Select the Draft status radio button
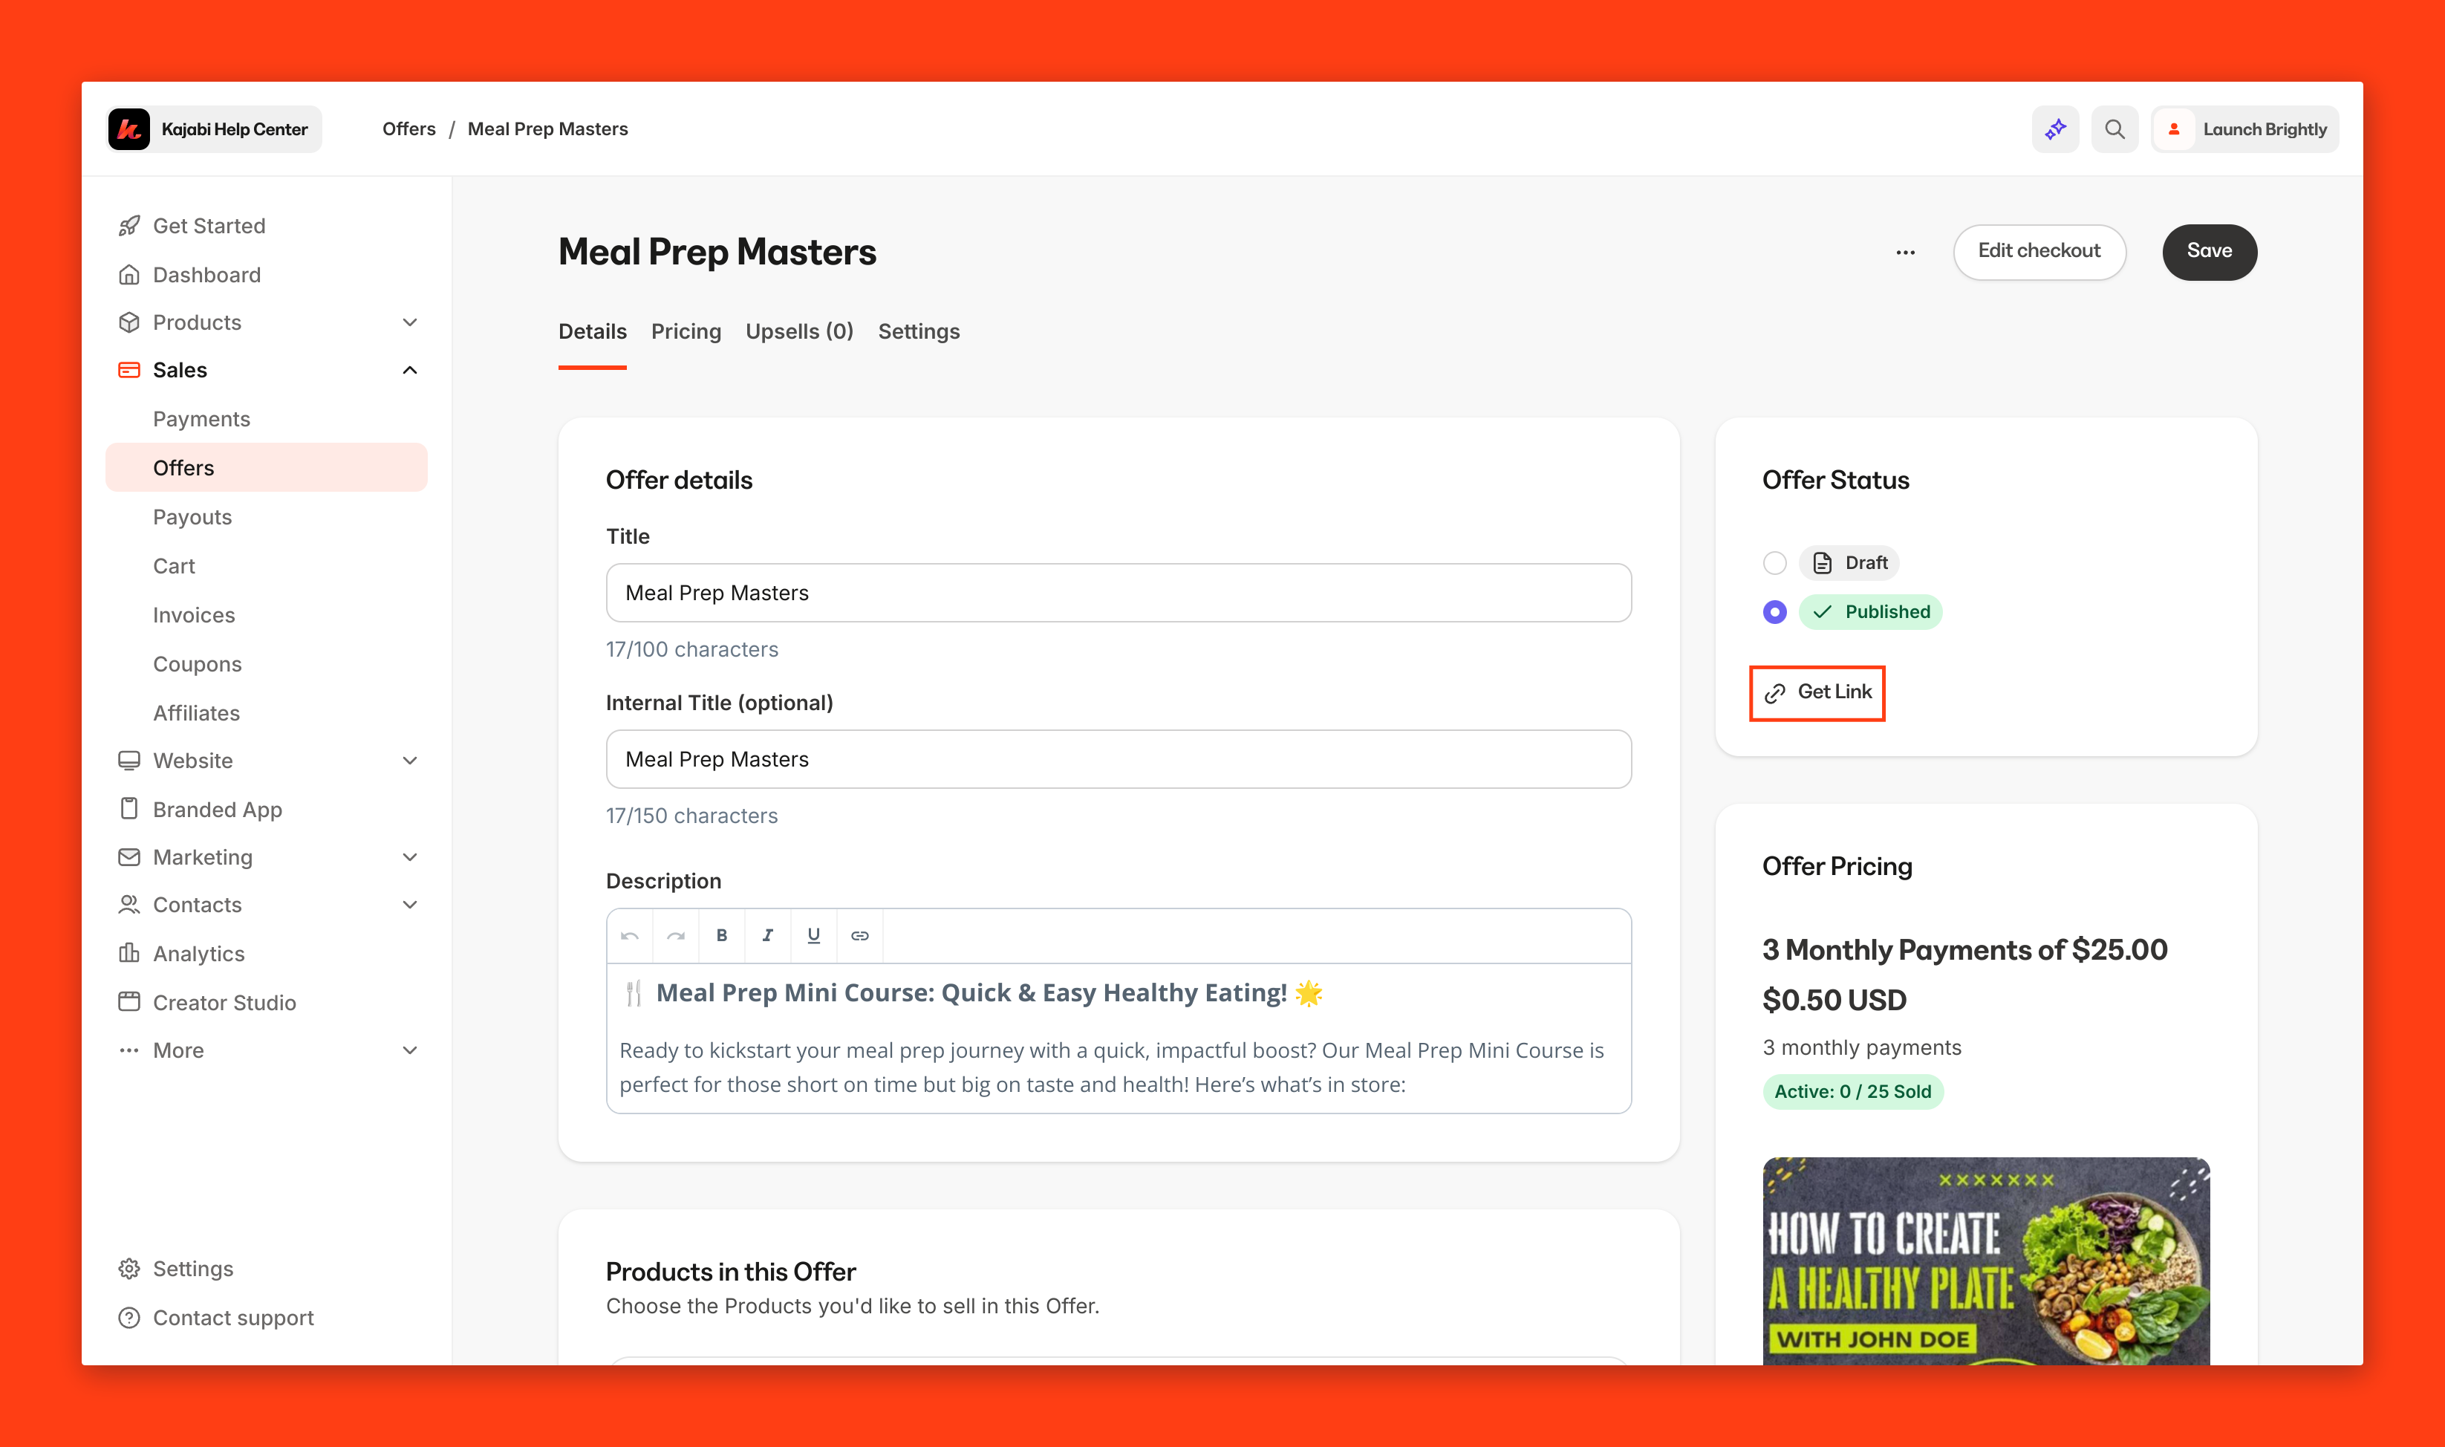The height and width of the screenshot is (1447, 2445). coord(1774,562)
